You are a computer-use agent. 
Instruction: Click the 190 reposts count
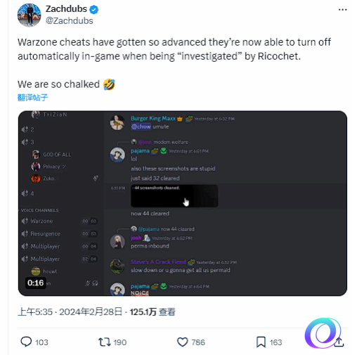click(x=120, y=342)
